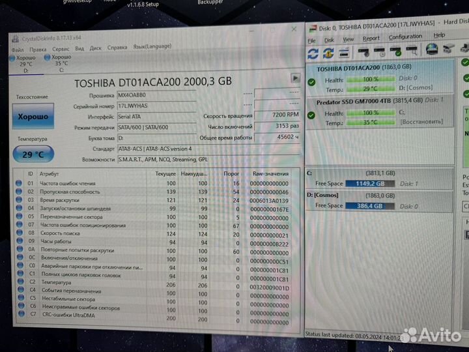Open the Configuration menu in Hard Disk Sentinel
Screen dimensions: 469x352
(x=405, y=37)
